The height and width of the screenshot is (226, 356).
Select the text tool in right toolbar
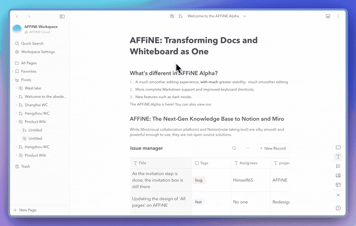pos(338,157)
